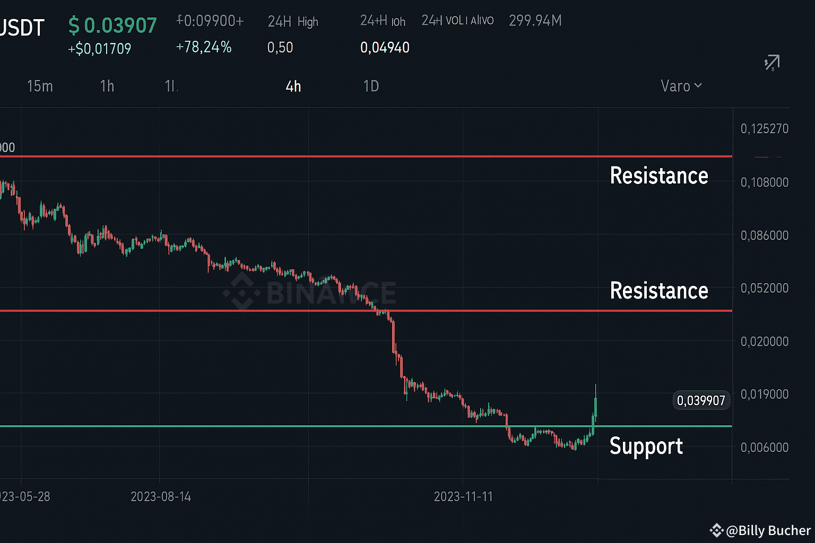The height and width of the screenshot is (543, 815).
Task: Click the 2023-08-14 date on time axis
Action: pyautogui.click(x=161, y=497)
